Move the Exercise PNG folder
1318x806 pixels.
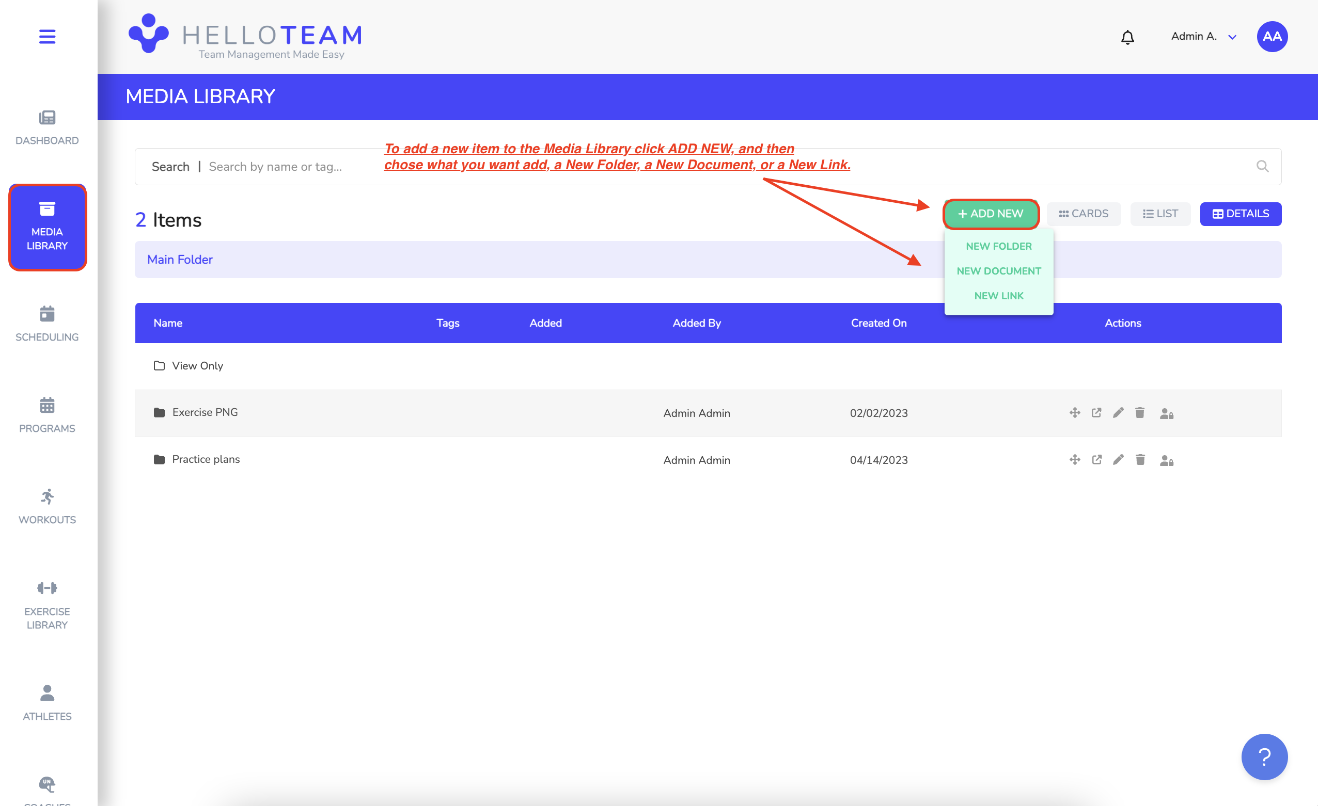(x=1075, y=413)
